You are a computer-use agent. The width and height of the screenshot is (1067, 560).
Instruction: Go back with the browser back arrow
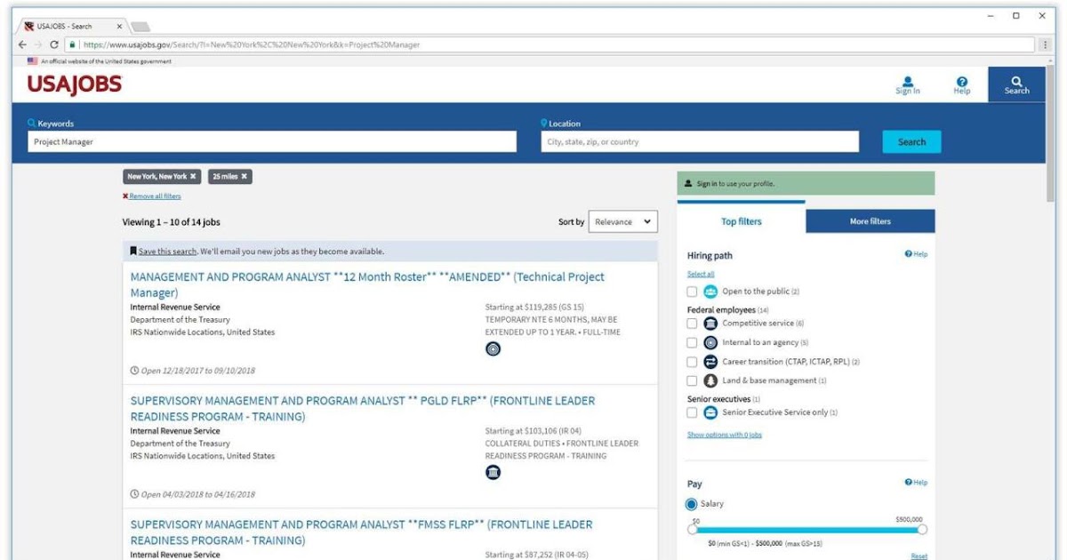coord(22,44)
